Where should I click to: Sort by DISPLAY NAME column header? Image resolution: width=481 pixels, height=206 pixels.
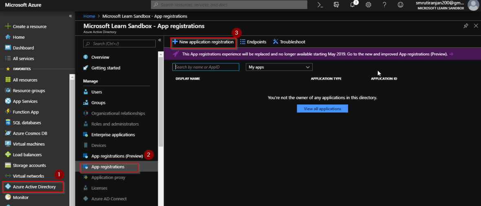188,79
